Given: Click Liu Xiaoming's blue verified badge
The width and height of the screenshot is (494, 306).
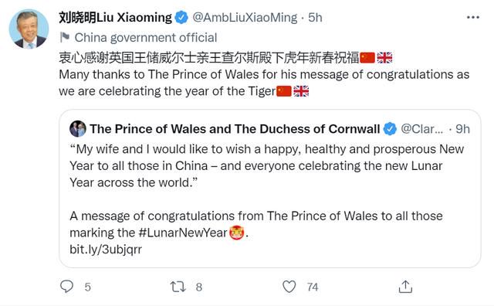Looking at the screenshot, I should tap(181, 17).
